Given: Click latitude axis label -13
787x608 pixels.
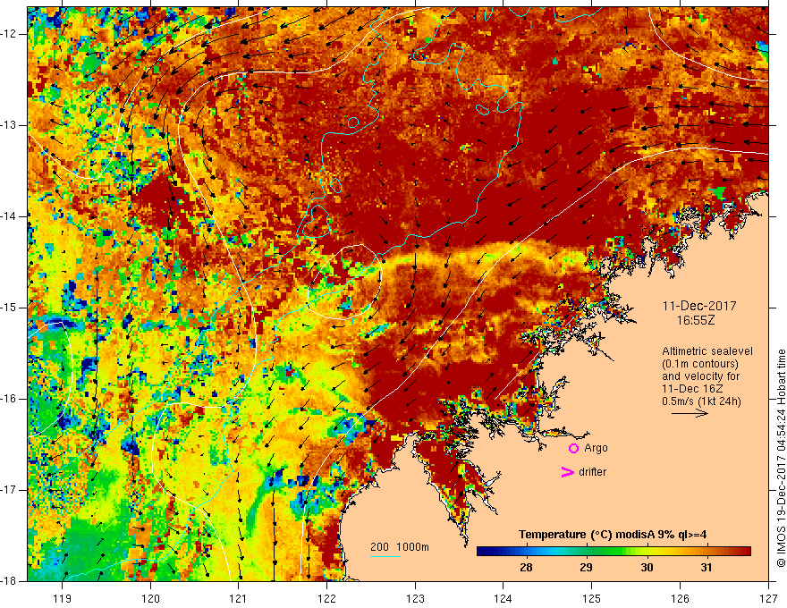Looking at the screenshot, I should [x=9, y=125].
